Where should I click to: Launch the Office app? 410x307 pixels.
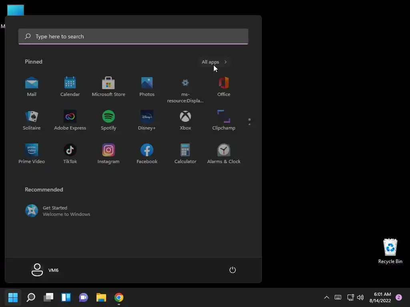coord(223,87)
